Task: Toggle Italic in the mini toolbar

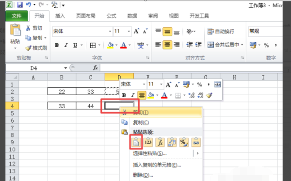Action: click(x=132, y=95)
